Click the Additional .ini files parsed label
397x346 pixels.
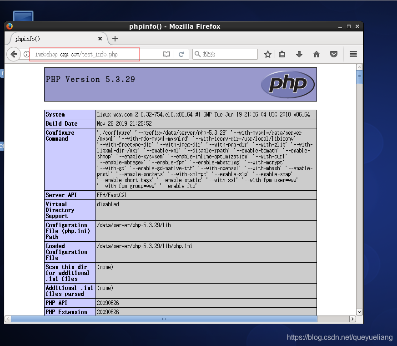point(70,291)
